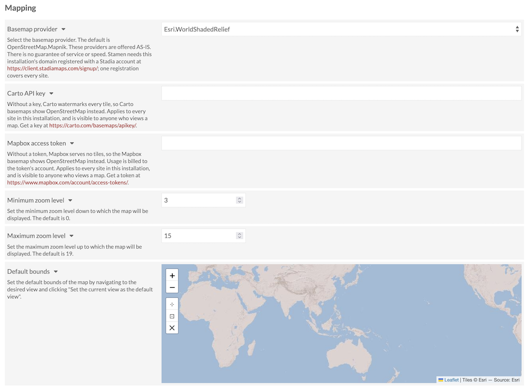Zoom in on the default bounds map
This screenshot has height=392, width=529.
point(172,276)
